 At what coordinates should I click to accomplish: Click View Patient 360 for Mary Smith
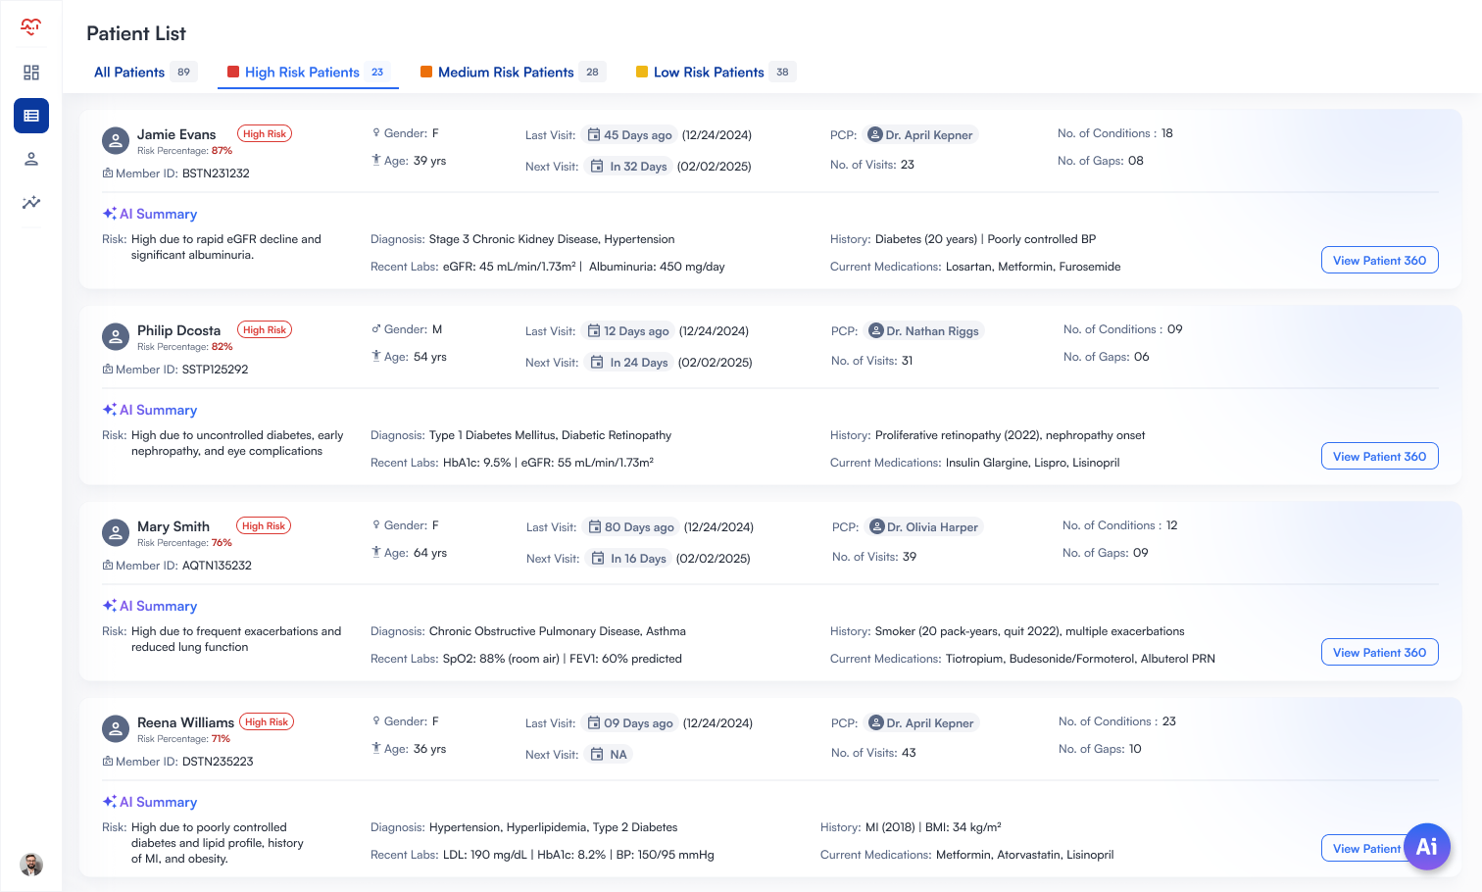(1379, 652)
